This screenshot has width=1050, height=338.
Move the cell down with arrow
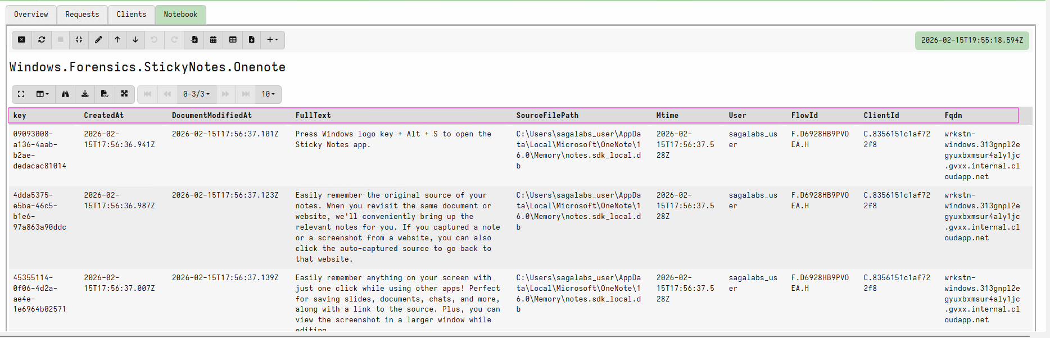[135, 40]
